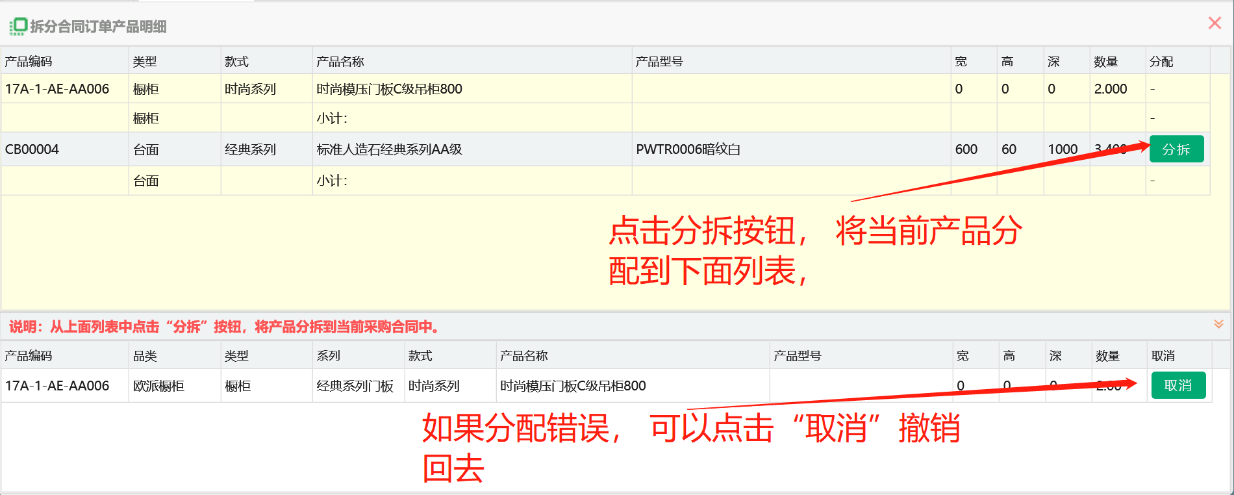Click 产品名称 column header in upper table
This screenshot has height=495, width=1234.
tap(340, 62)
